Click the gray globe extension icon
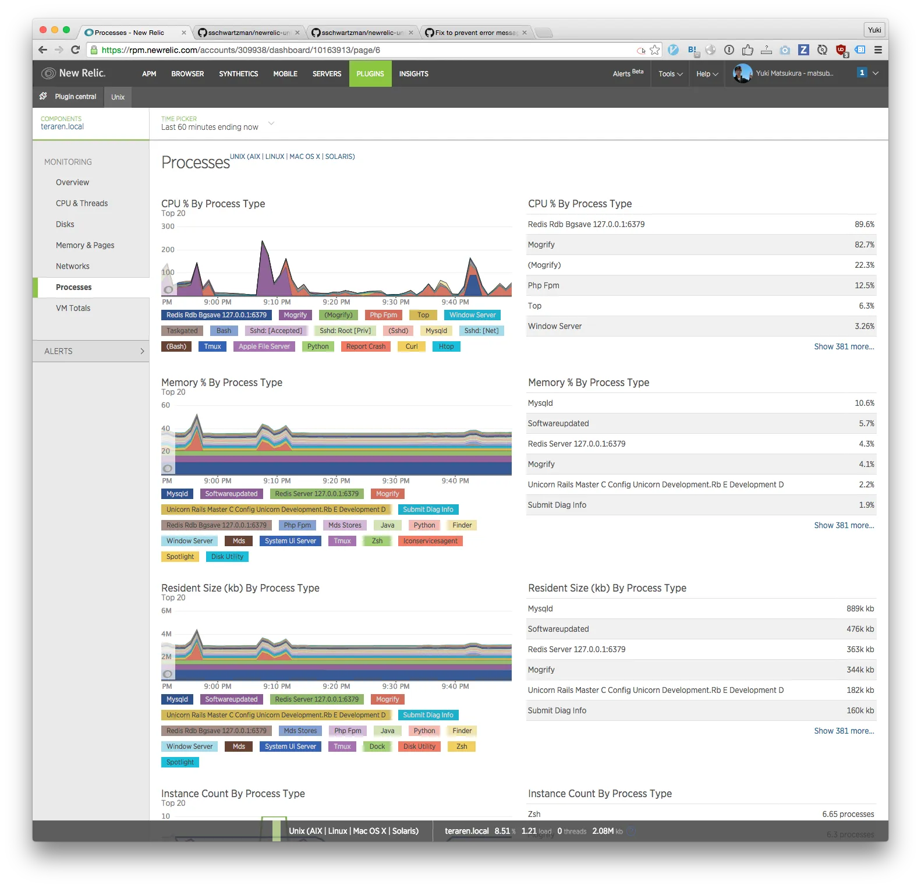This screenshot has width=921, height=888. coord(711,50)
